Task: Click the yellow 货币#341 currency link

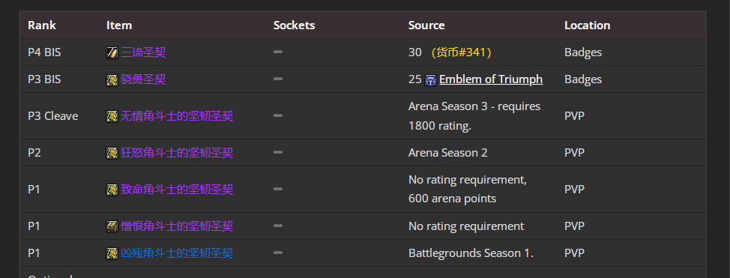Action: point(462,52)
